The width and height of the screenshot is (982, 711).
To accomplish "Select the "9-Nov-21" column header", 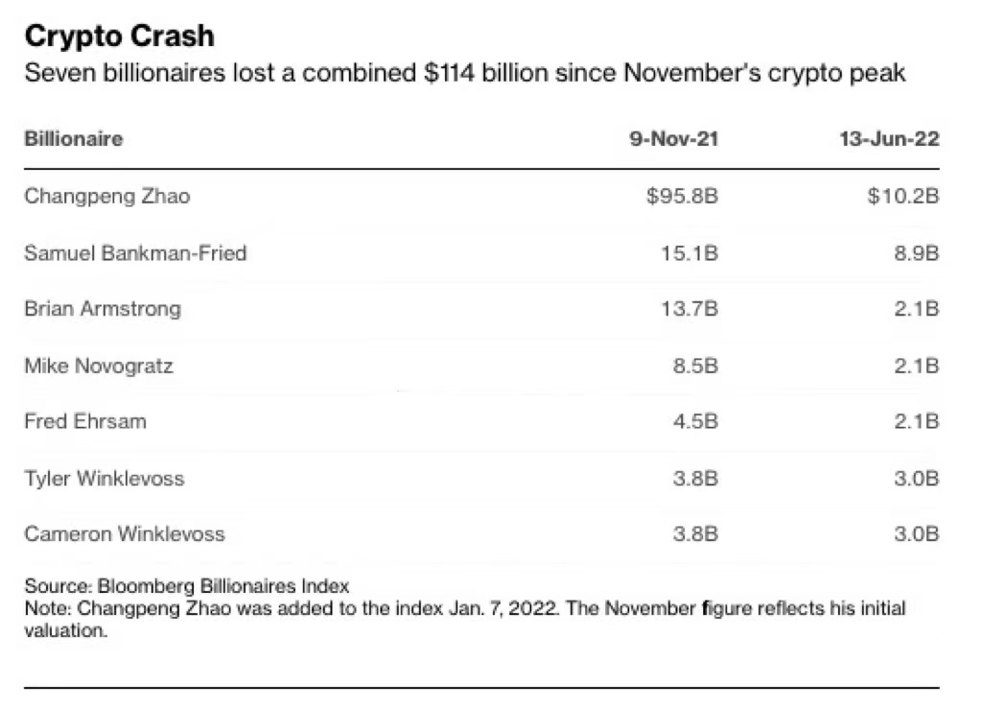I will pyautogui.click(x=673, y=139).
